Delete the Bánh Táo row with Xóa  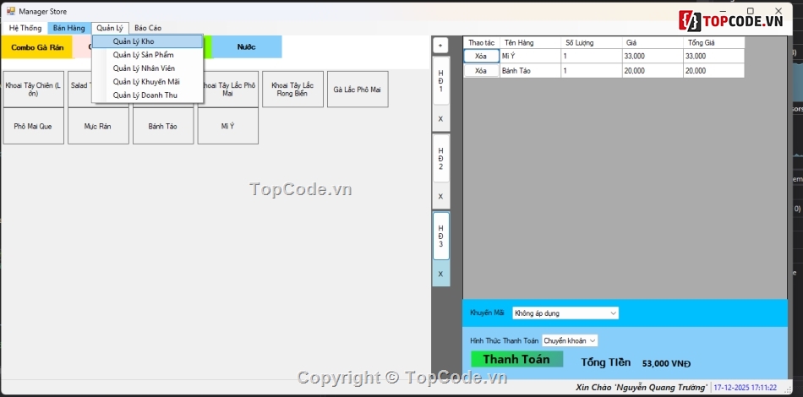point(481,71)
